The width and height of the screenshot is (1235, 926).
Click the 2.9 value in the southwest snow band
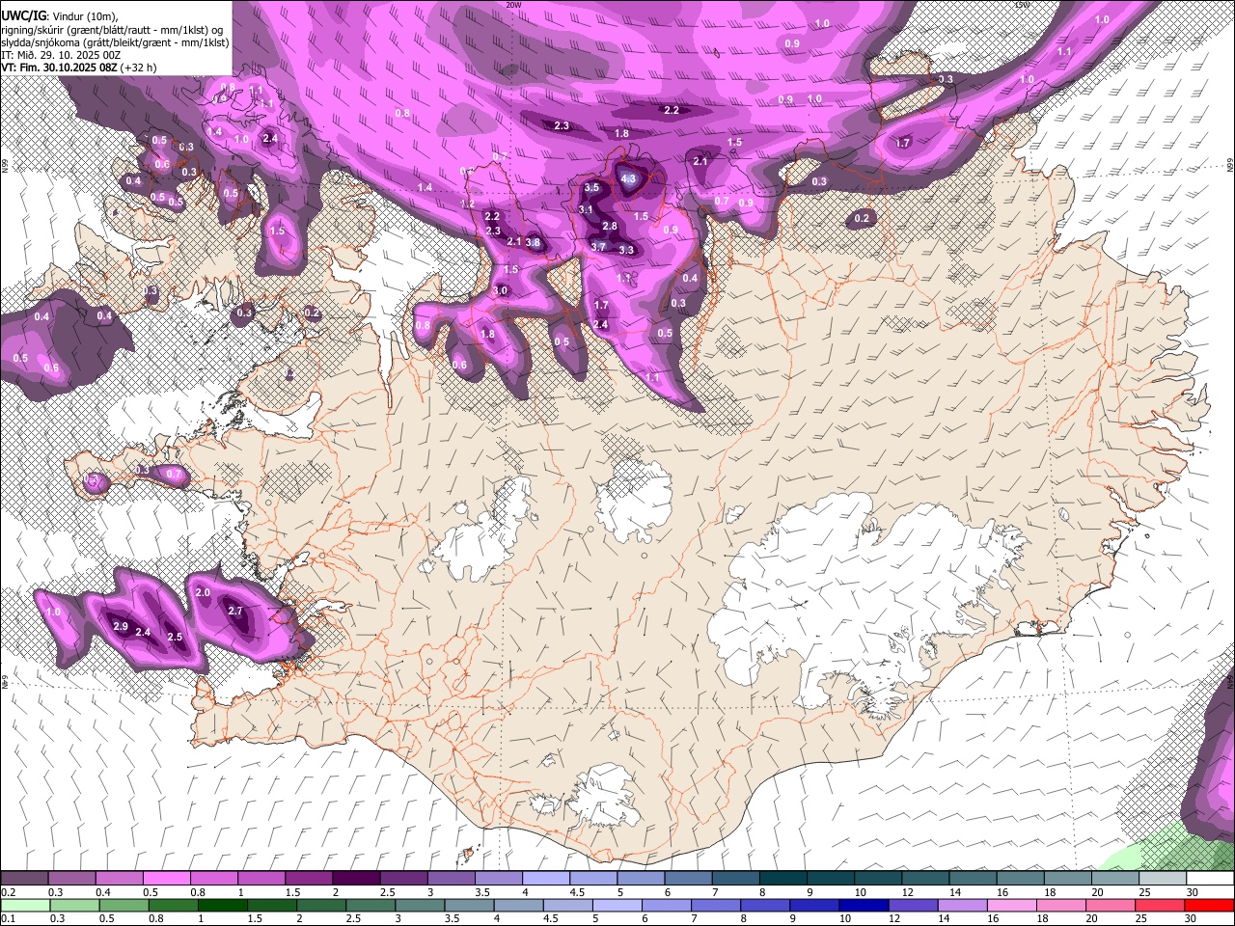121,627
